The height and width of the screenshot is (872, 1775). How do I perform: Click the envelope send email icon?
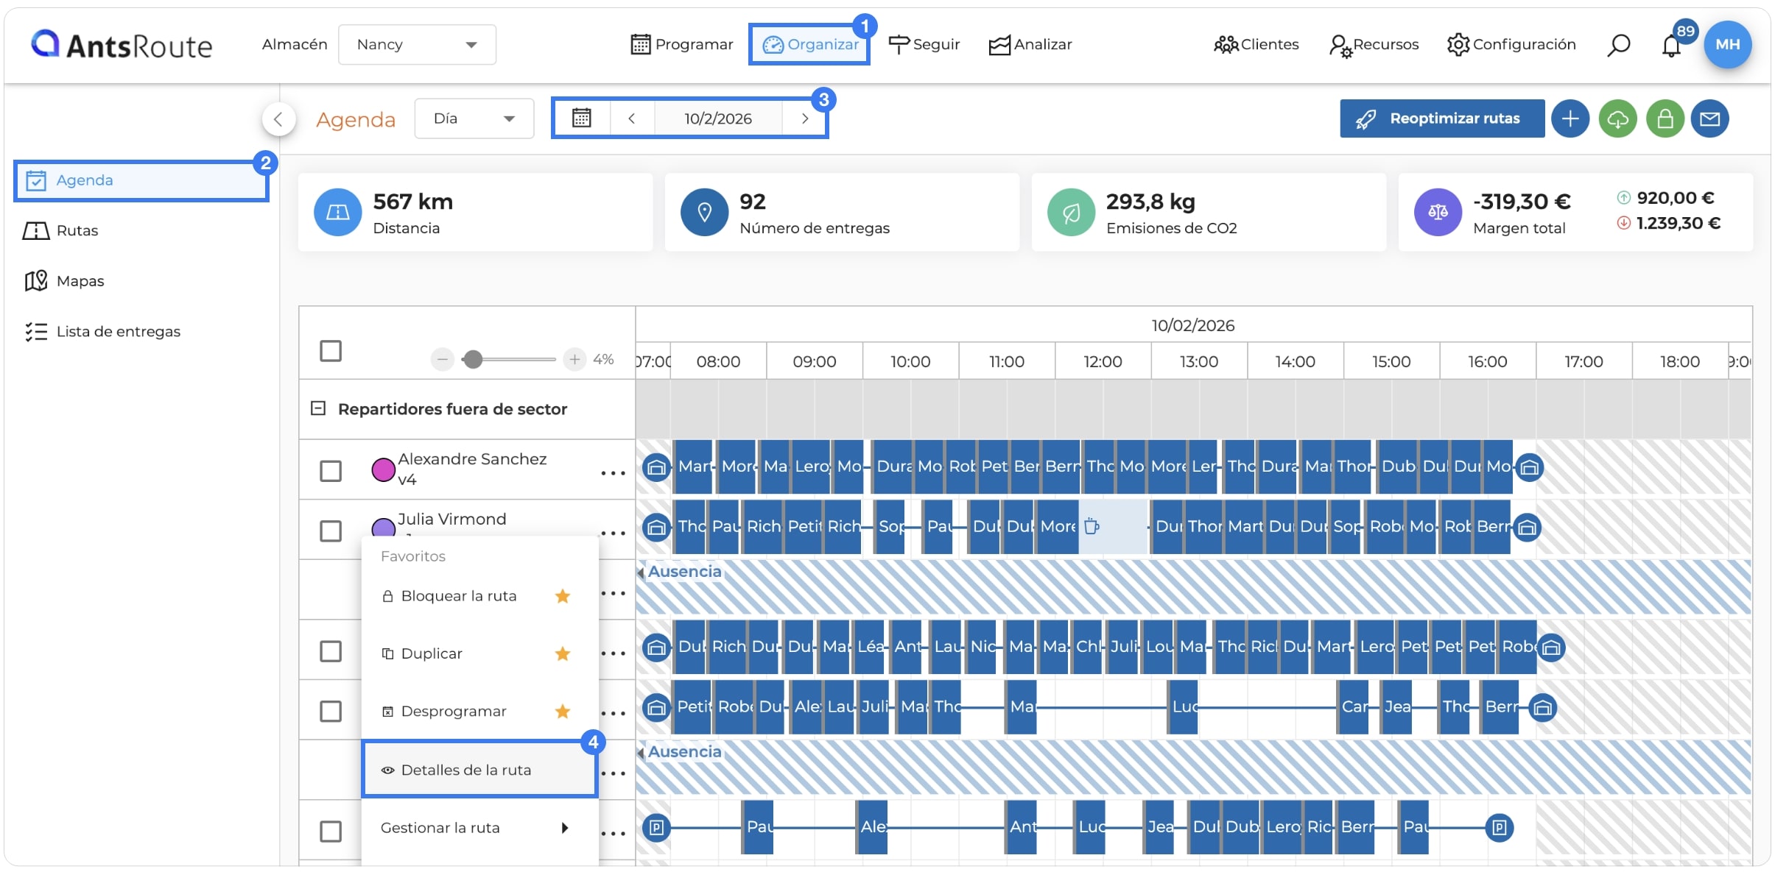[1709, 118]
